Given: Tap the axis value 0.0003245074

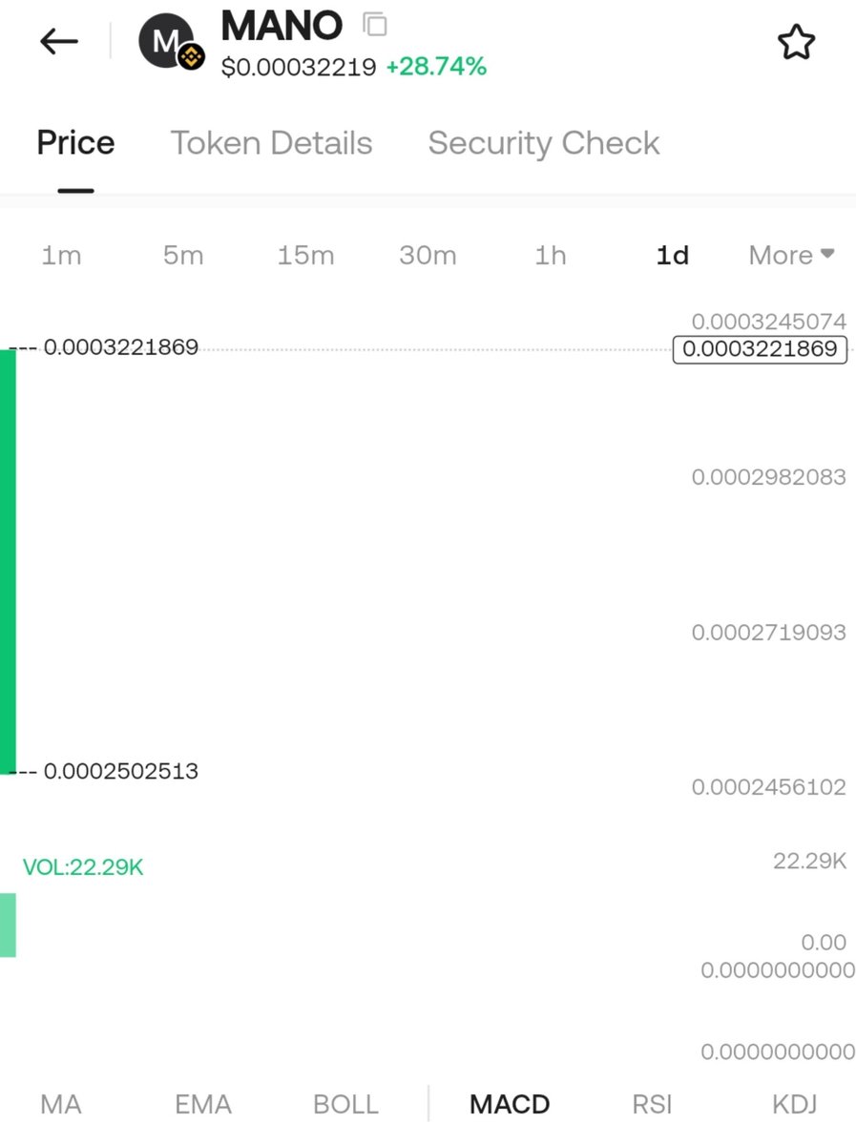Looking at the screenshot, I should click(769, 322).
